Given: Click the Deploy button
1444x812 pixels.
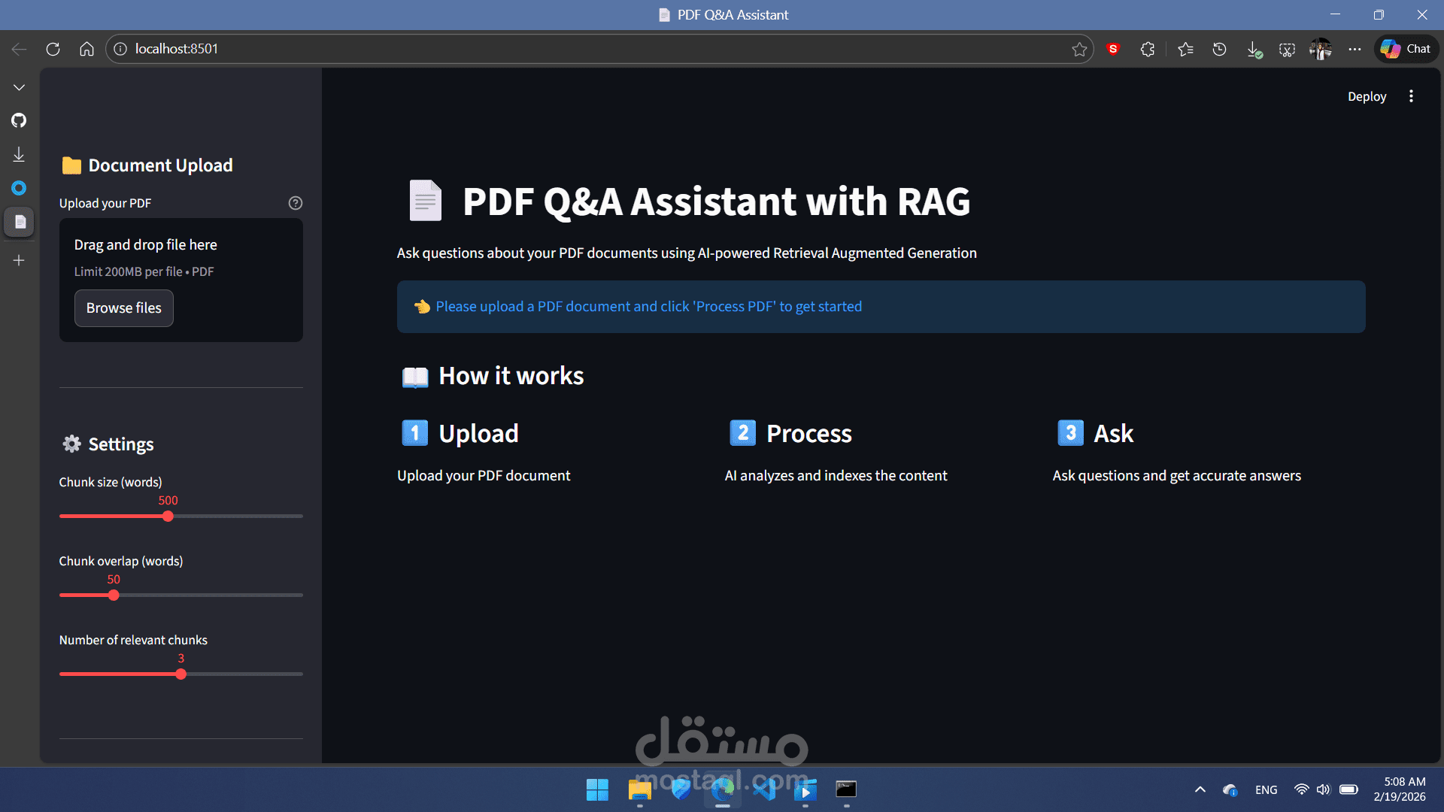Looking at the screenshot, I should pyautogui.click(x=1367, y=96).
